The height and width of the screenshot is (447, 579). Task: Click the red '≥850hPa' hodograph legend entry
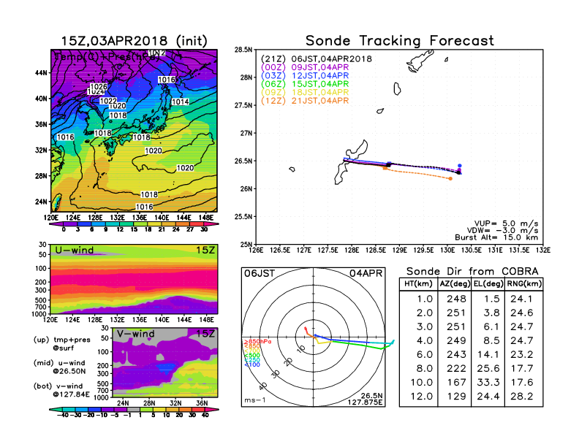click(257, 342)
